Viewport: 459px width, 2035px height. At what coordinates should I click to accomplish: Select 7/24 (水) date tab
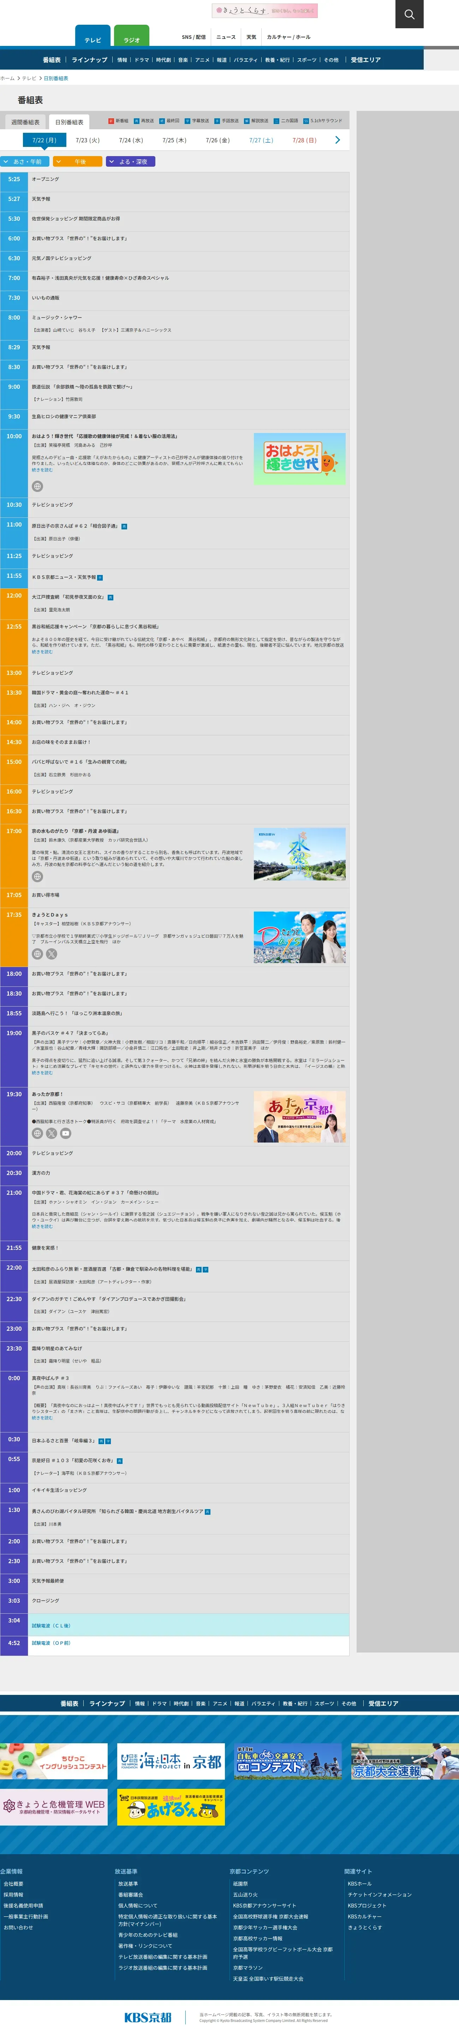click(x=131, y=140)
